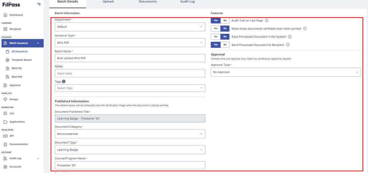Open the Select Tags dropdown
Screen dimensions: 368x173
[x=130, y=88]
